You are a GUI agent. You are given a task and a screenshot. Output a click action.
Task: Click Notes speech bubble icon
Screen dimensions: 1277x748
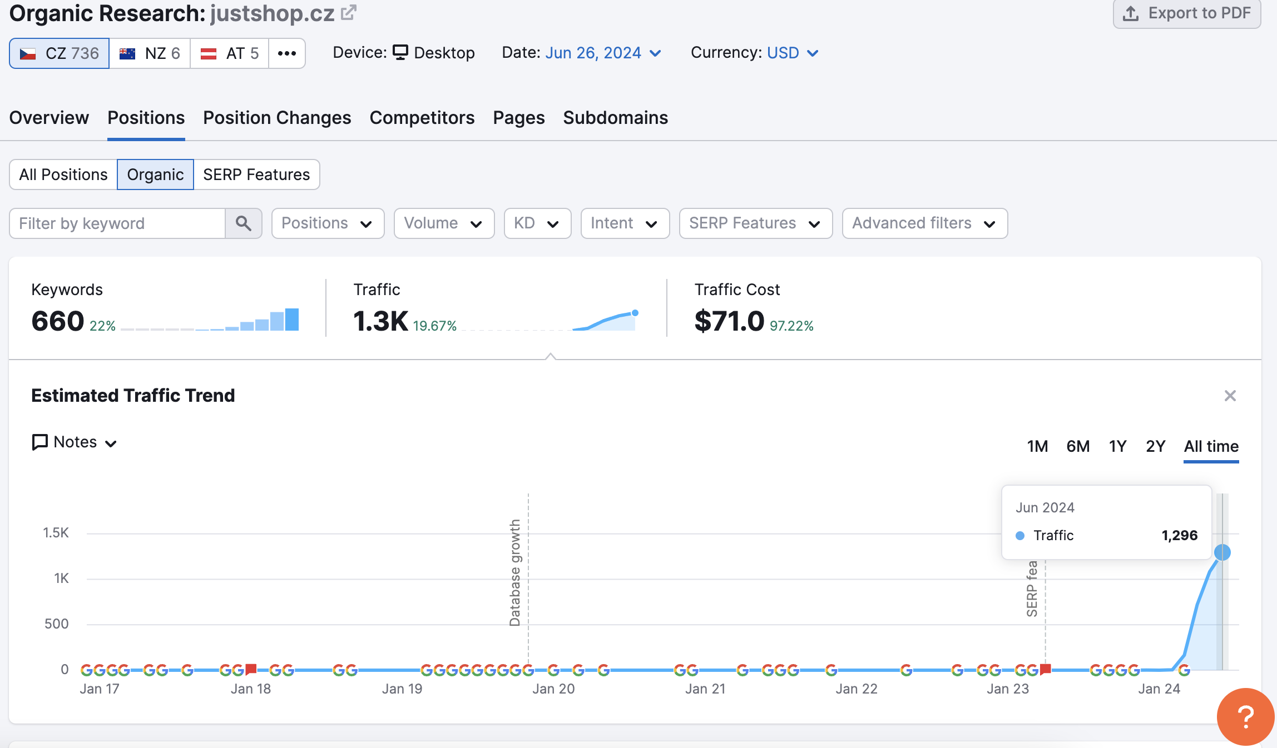(x=39, y=442)
